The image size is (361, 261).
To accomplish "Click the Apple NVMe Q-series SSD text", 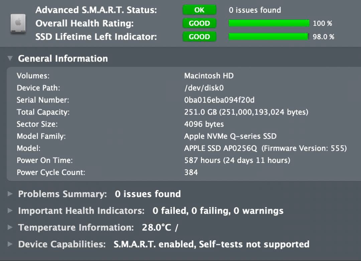I will click(x=230, y=136).
